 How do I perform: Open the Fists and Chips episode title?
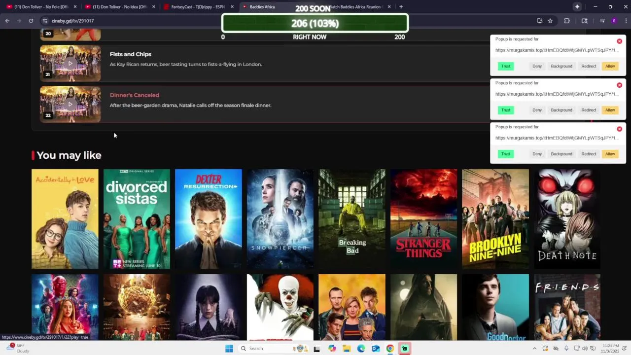pyautogui.click(x=131, y=54)
